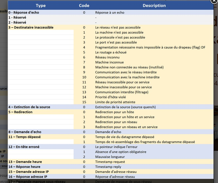This screenshot has height=183, width=218.
Task: Click the '16 – Réponse adresse IP' type cell
Action: tap(28, 177)
